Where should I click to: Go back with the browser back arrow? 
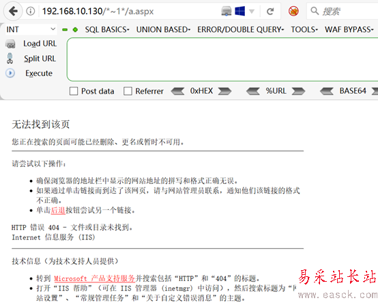tap(13, 11)
